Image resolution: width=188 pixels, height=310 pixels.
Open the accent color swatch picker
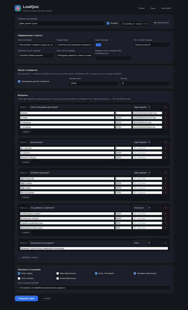click(x=98, y=45)
